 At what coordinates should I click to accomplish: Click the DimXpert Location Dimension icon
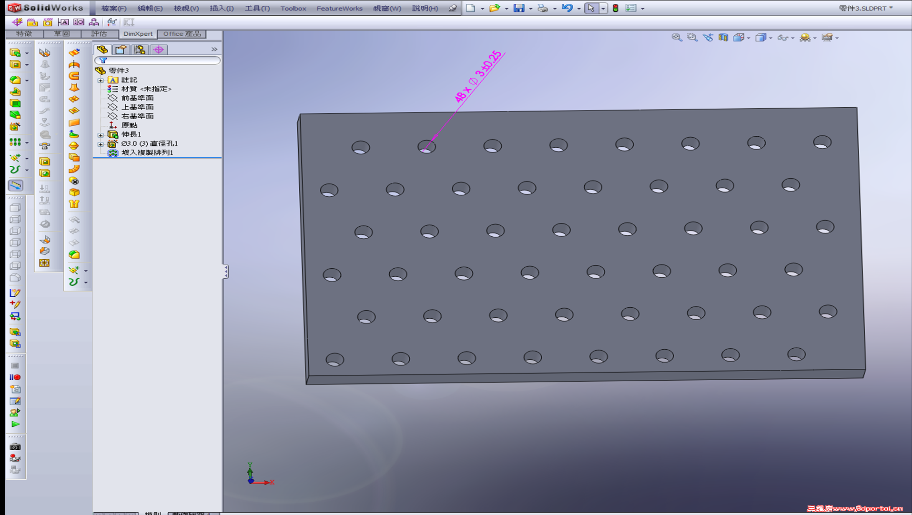pos(32,22)
